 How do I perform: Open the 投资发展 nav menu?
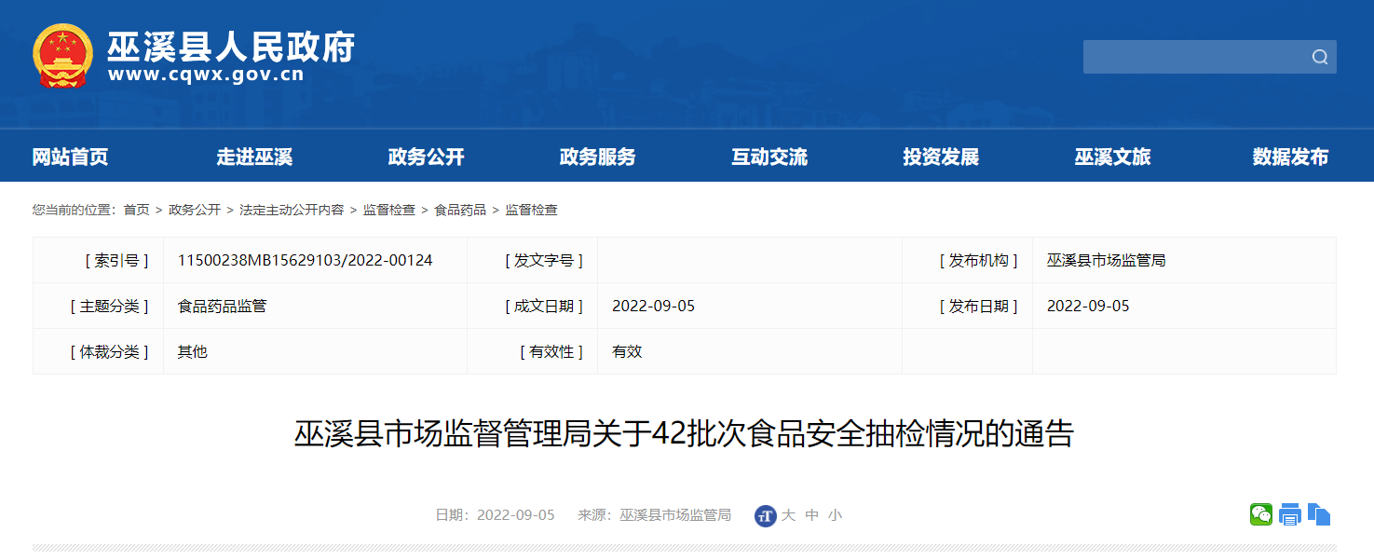[940, 157]
